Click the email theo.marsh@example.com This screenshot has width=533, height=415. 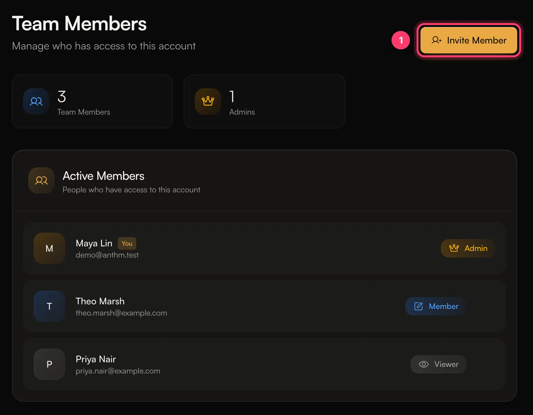(121, 313)
